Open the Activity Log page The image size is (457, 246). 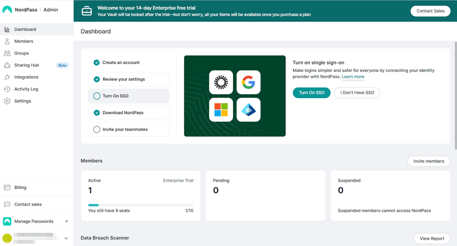click(37, 89)
